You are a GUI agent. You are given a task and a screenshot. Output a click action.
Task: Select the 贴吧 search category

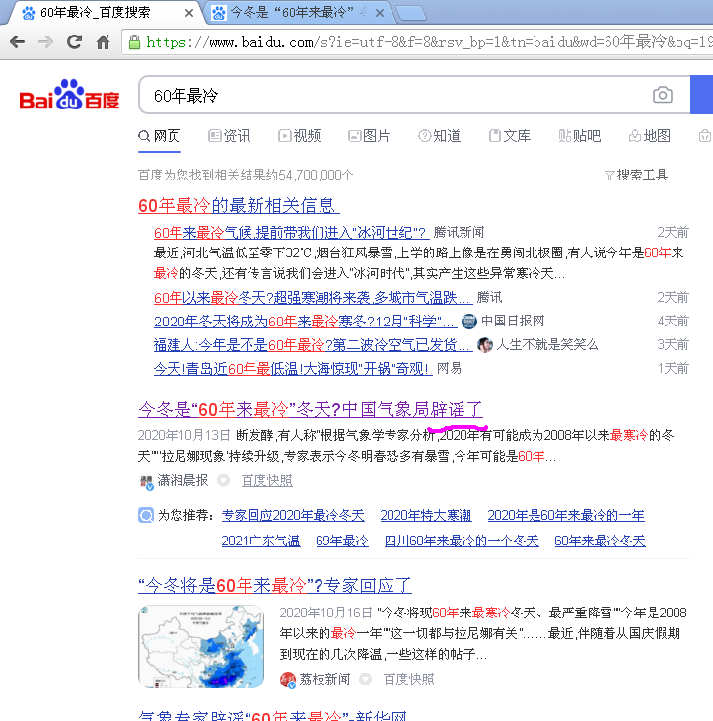click(580, 136)
